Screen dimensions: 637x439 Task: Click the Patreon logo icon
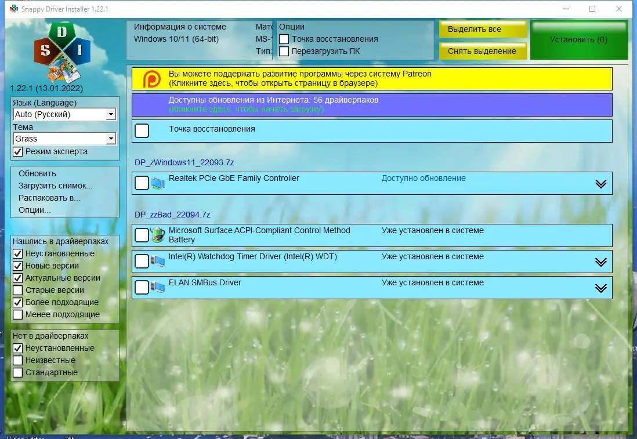(151, 79)
